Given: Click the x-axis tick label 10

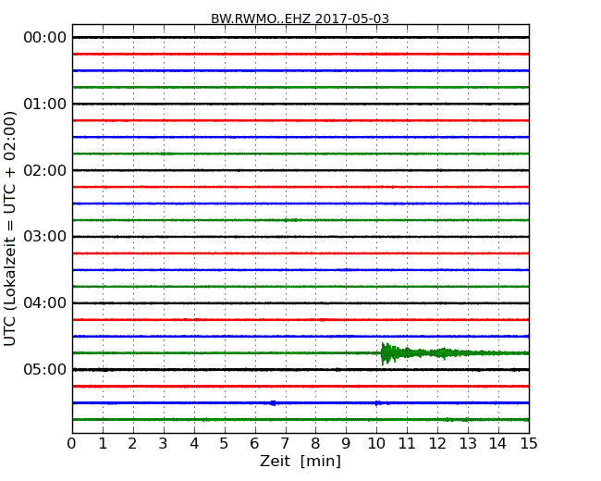Looking at the screenshot, I should (376, 444).
